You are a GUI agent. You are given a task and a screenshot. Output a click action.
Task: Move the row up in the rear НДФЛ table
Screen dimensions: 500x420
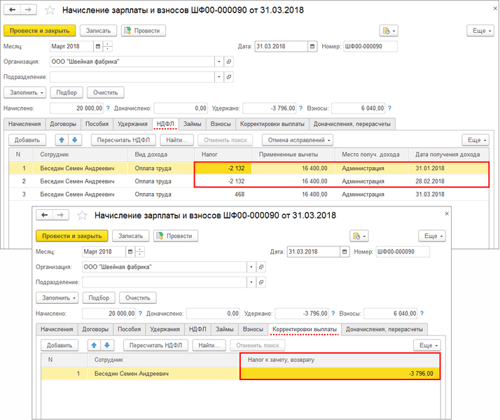(x=62, y=140)
